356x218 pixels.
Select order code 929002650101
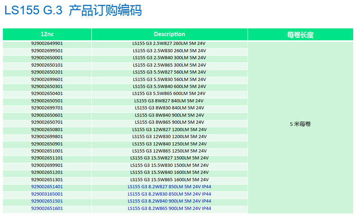click(x=47, y=65)
